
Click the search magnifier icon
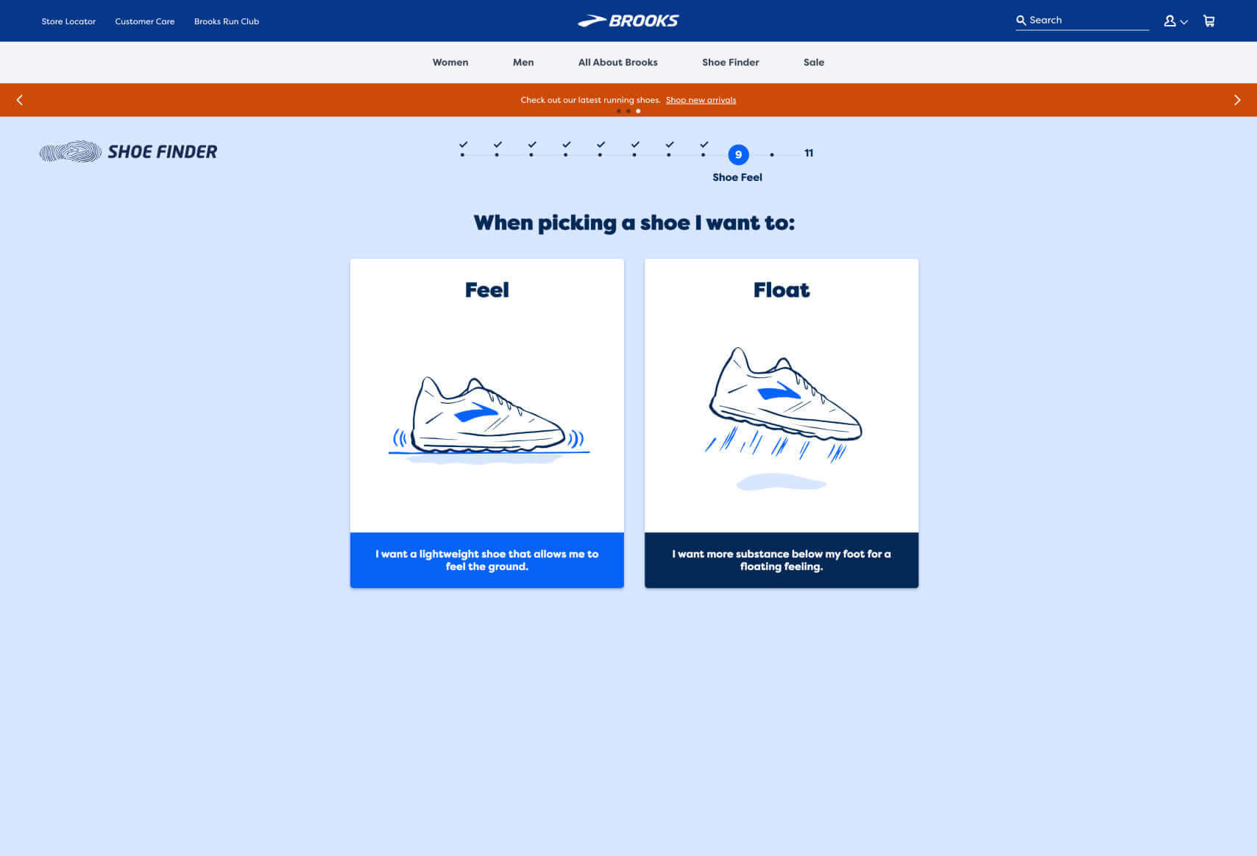click(x=1021, y=21)
